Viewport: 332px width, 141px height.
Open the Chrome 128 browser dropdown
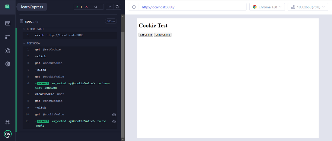pos(267,7)
